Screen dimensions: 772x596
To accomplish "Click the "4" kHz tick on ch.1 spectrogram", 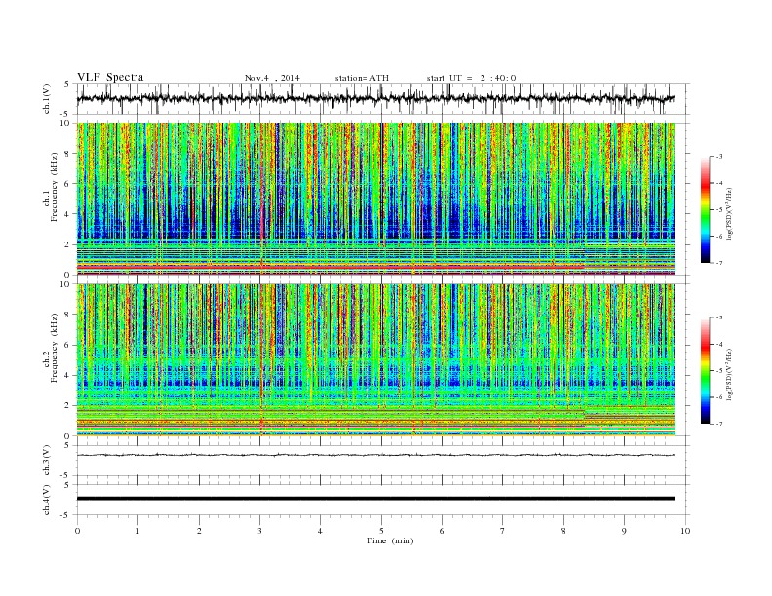I will pyautogui.click(x=68, y=214).
